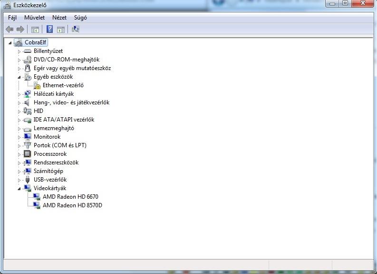Screen dimensions: 377x274
Task: Click the Processzorok chip icon
Action: (x=28, y=154)
